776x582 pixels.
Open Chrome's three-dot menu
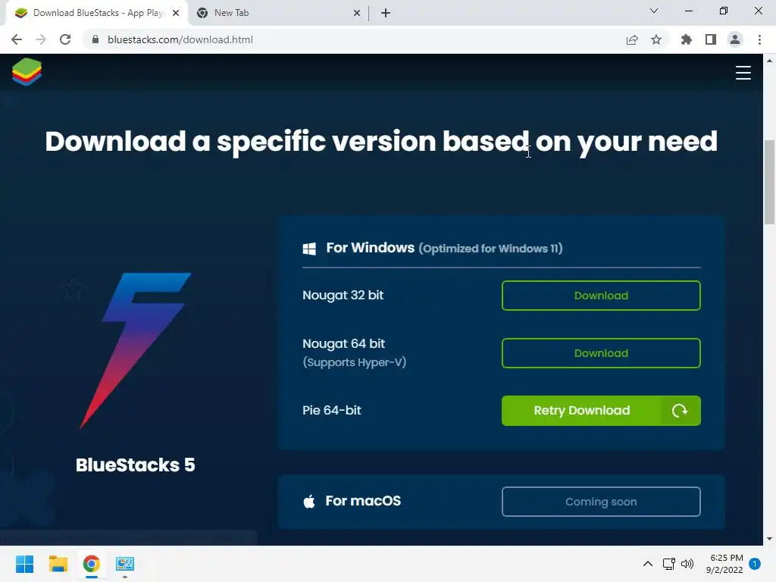759,39
